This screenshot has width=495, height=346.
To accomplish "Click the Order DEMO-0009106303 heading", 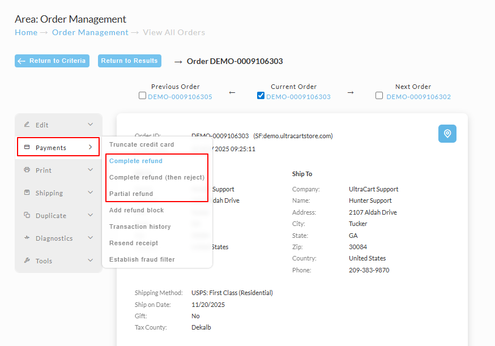I will [x=235, y=61].
